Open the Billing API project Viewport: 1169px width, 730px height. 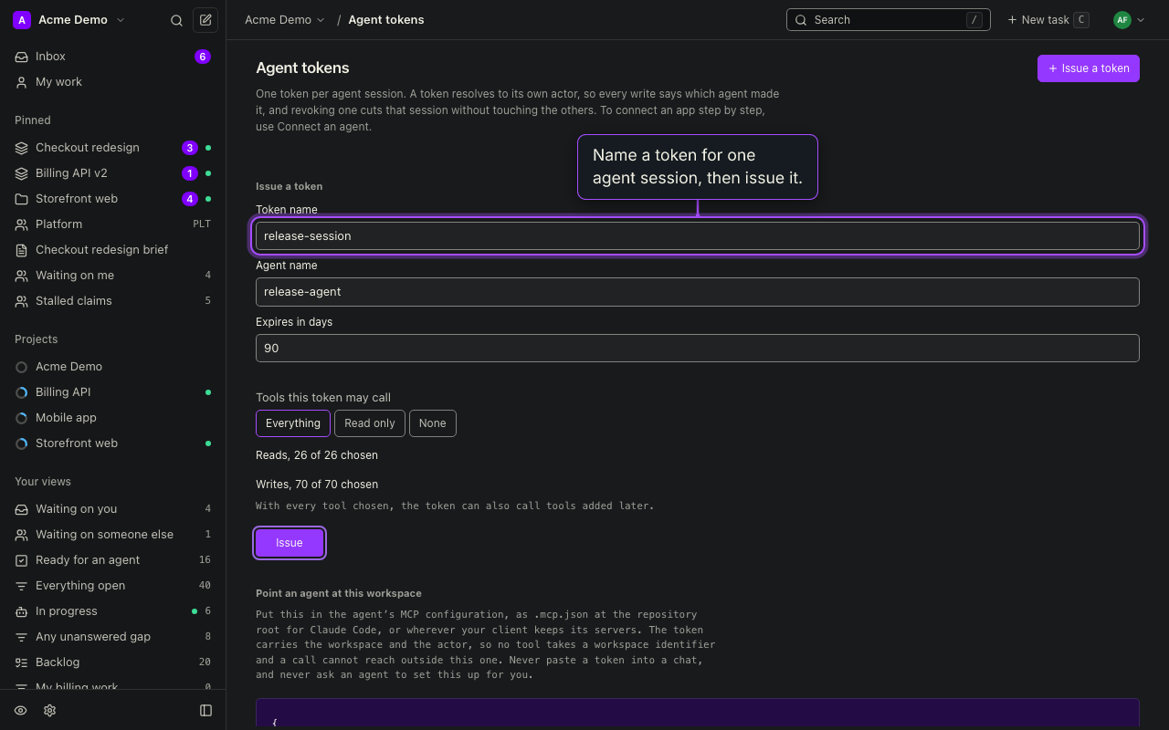pos(113,392)
